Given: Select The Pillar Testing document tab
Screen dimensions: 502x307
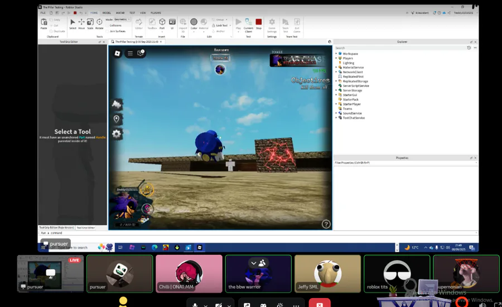Looking at the screenshot, I should click(137, 42).
